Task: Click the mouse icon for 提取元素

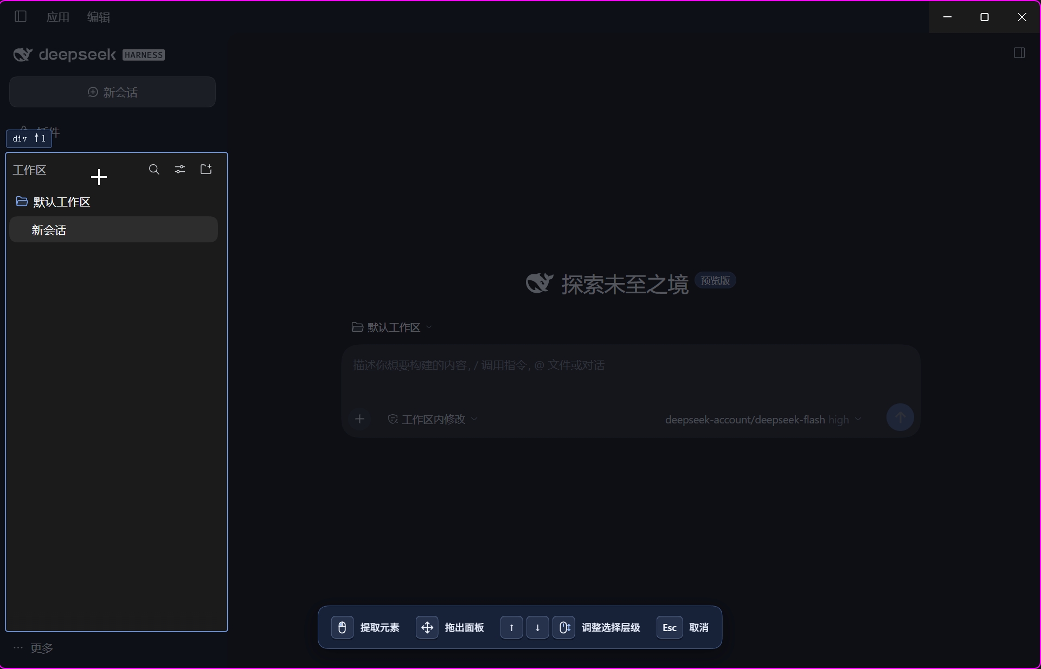Action: (342, 628)
